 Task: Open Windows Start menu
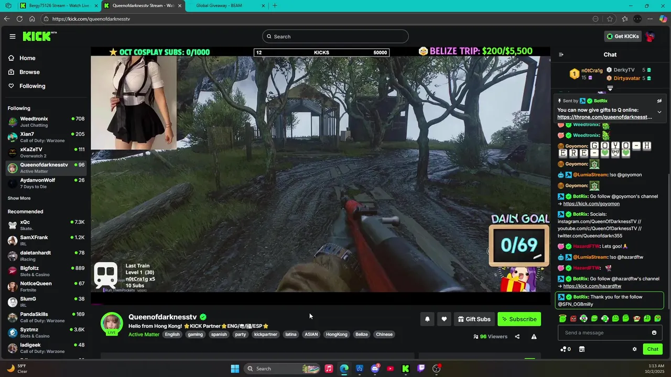point(235,369)
